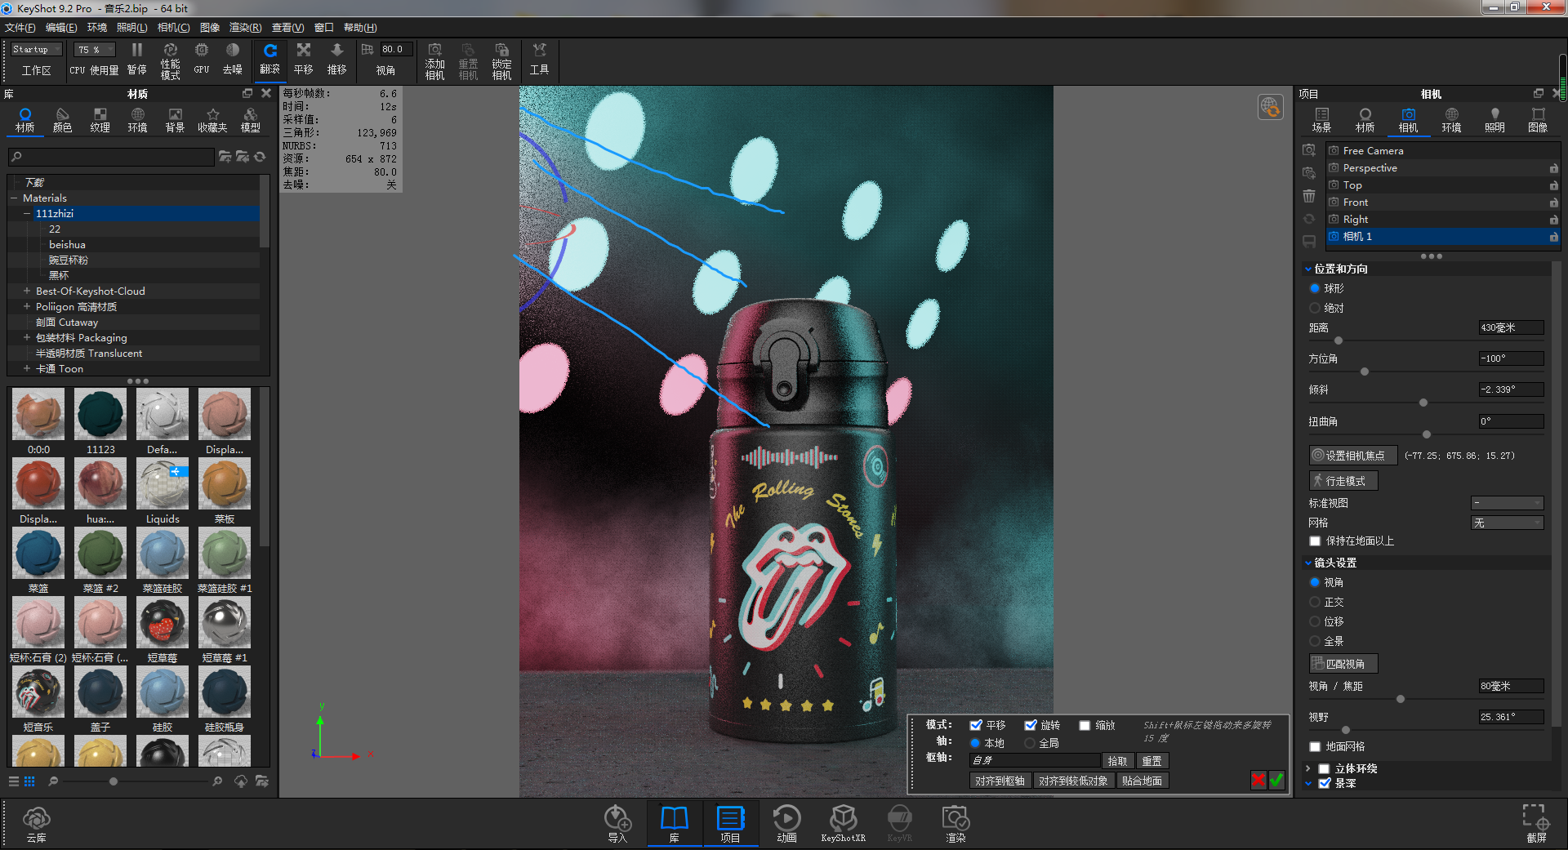The image size is (1568, 850).
Task: Expand the 包装材料 Packaging material group
Action: (x=26, y=337)
